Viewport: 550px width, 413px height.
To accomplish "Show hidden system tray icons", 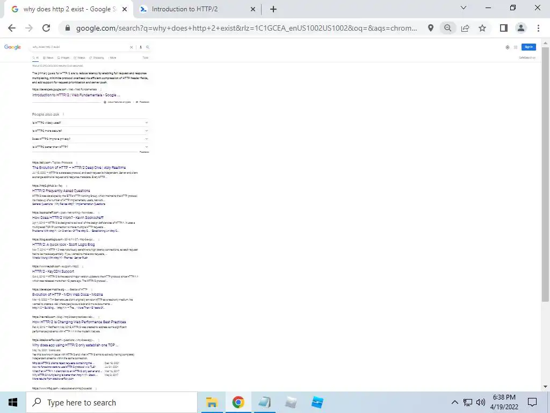I will [x=454, y=402].
